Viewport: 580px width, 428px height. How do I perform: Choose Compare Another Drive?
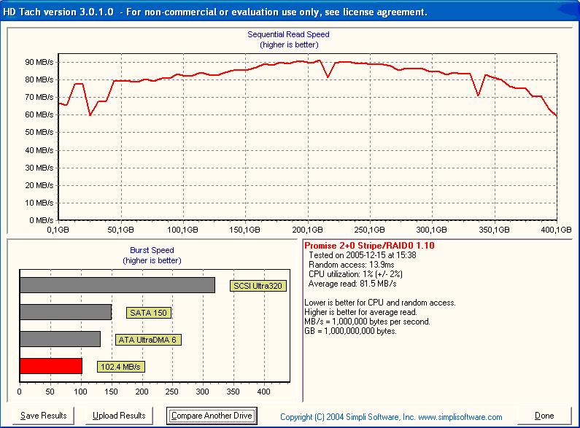pos(212,416)
